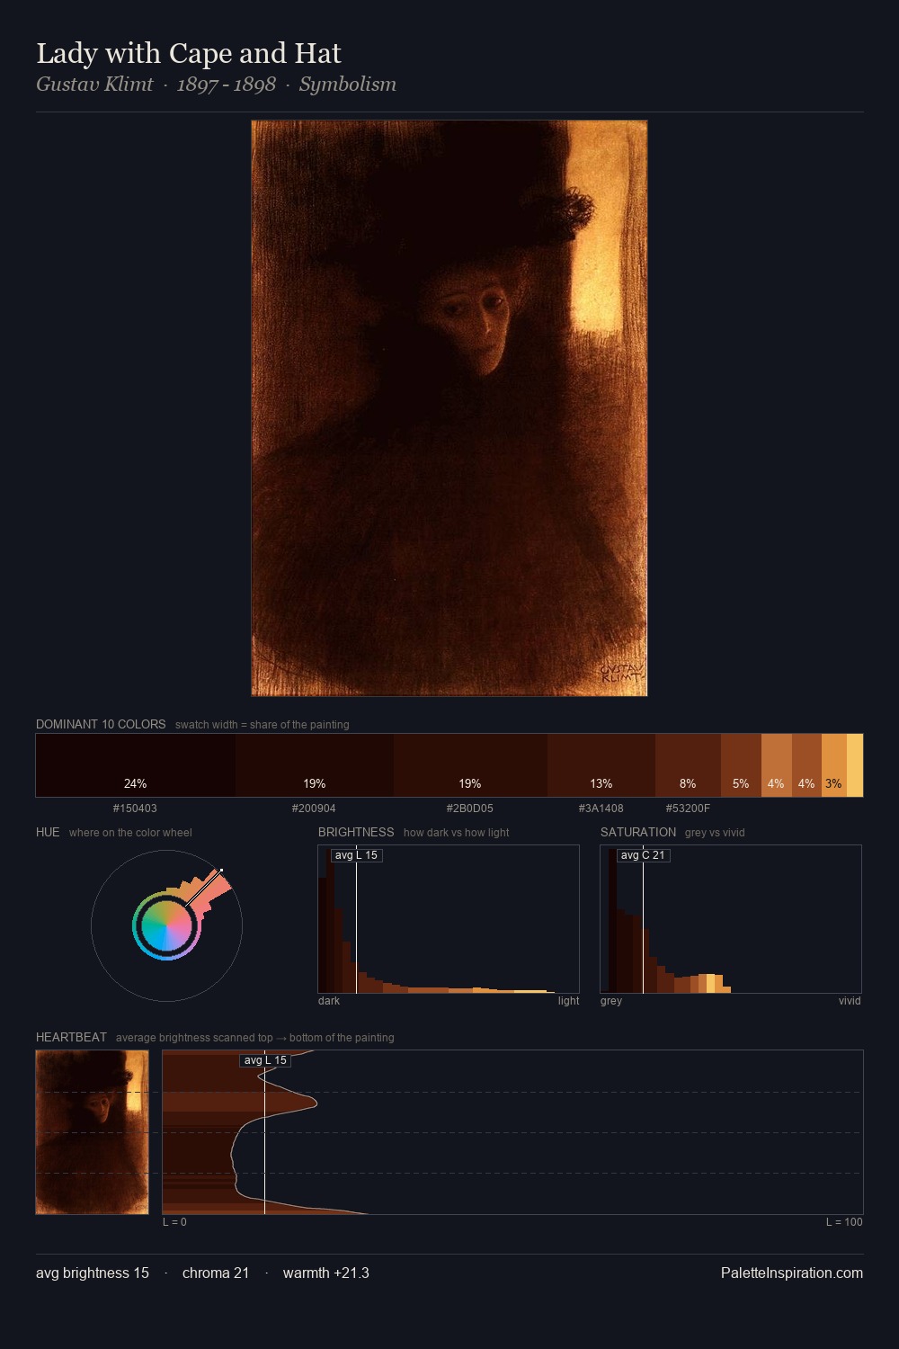Click the avg C 21 saturation label
The height and width of the screenshot is (1349, 899).
[x=643, y=855]
